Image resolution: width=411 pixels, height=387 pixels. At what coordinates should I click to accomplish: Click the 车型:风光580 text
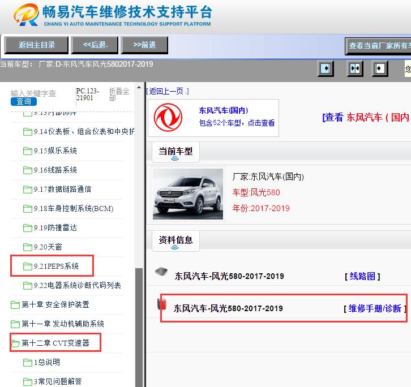click(x=256, y=192)
